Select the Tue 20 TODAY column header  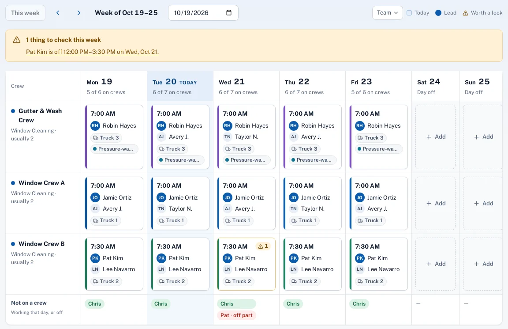[180, 86]
